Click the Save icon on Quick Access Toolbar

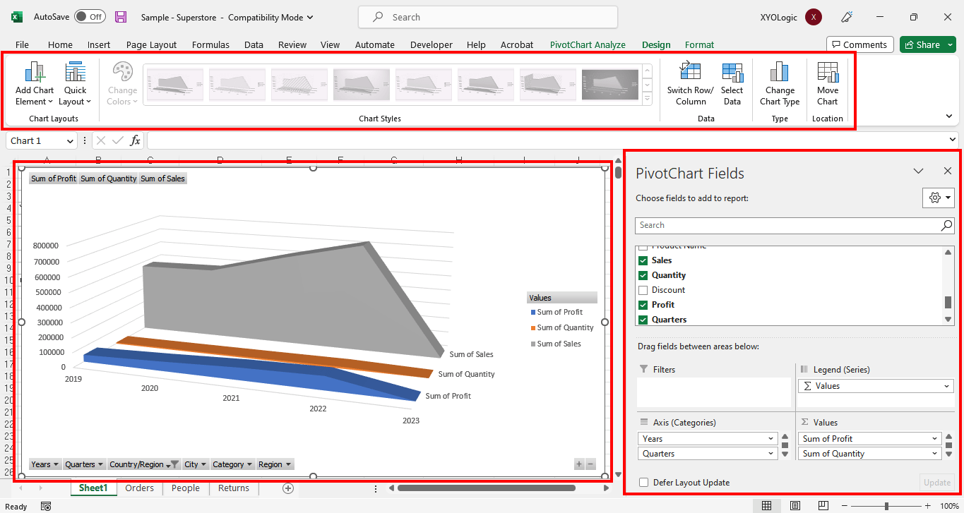tap(120, 16)
